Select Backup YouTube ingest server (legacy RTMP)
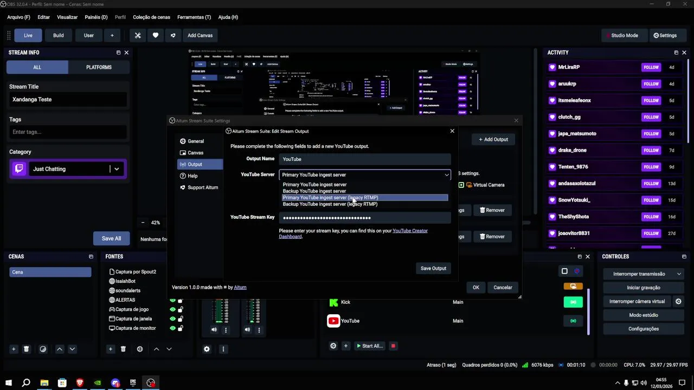The height and width of the screenshot is (390, 694). 365,204
